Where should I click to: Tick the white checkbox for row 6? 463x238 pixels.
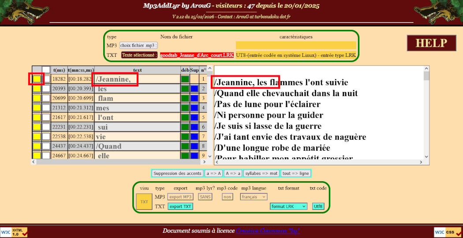click(x=46, y=127)
